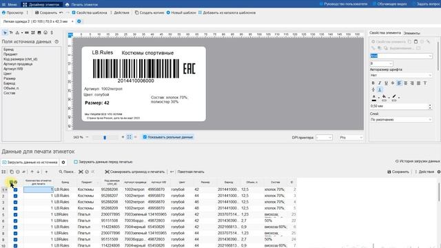Image resolution: width=441 pixels, height=248 pixels.
Task: Move row up in data table
Action: [x=32, y=172]
